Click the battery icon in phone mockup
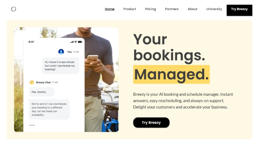This screenshot has width=268, height=143. tap(80, 42)
